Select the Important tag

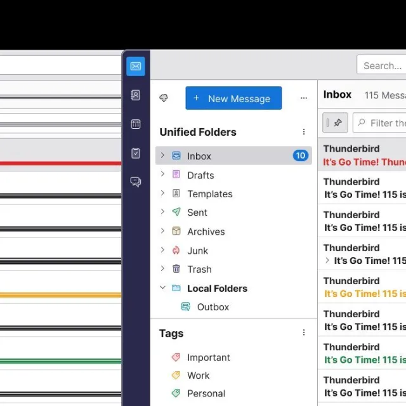[233, 357]
